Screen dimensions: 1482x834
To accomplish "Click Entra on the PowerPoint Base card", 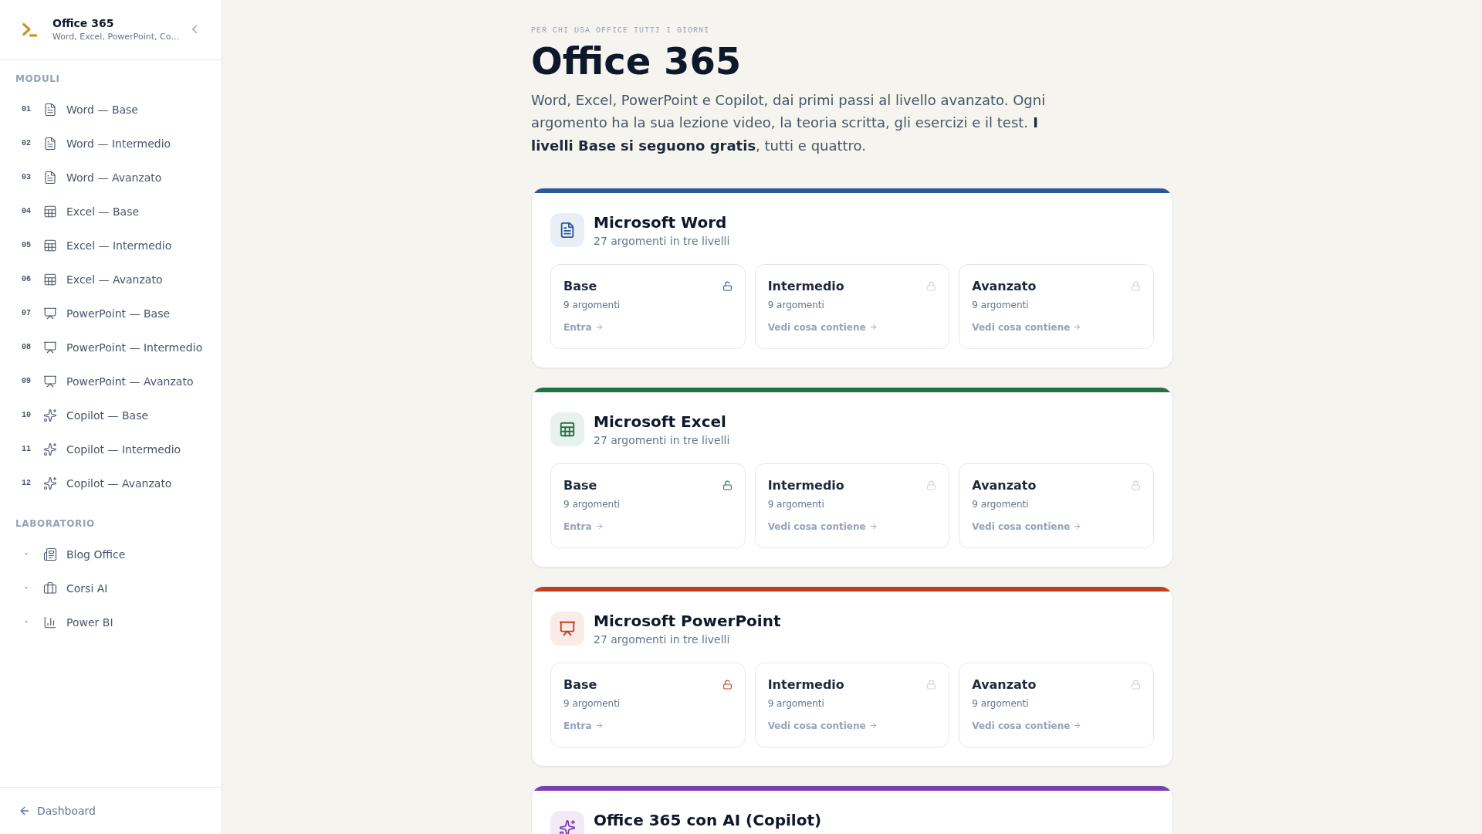I will 583,726.
